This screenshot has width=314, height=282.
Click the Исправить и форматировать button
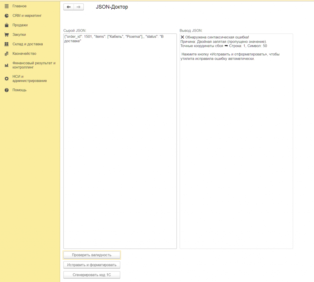(x=92, y=265)
